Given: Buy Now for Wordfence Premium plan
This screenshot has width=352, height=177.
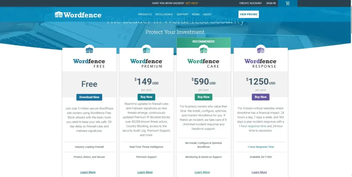Looking at the screenshot, I should tap(146, 97).
